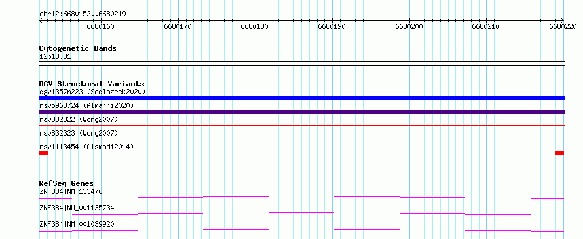Open the ZNF384|NM_001135734 transcript label
583x239 pixels.
tap(77, 208)
